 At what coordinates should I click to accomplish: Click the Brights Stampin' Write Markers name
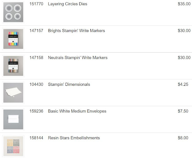coord(76,31)
